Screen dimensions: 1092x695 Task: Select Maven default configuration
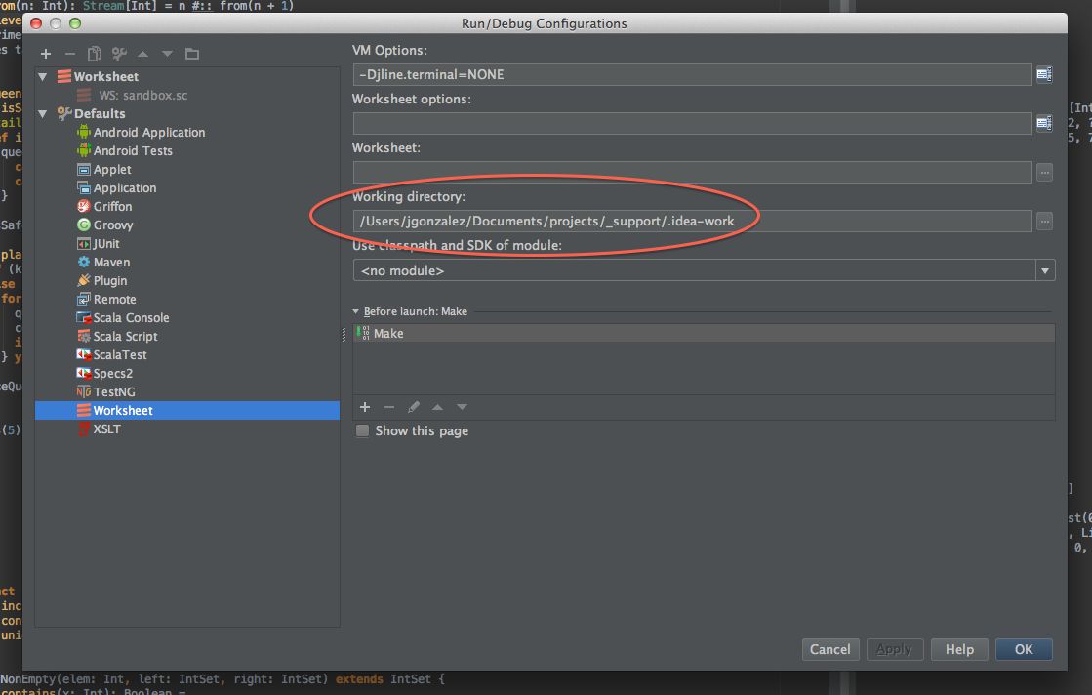(x=103, y=262)
